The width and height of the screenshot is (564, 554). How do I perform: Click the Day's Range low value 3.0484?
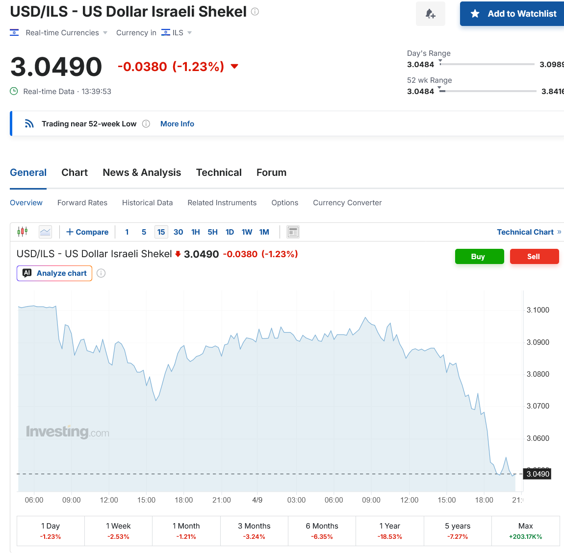pos(420,64)
